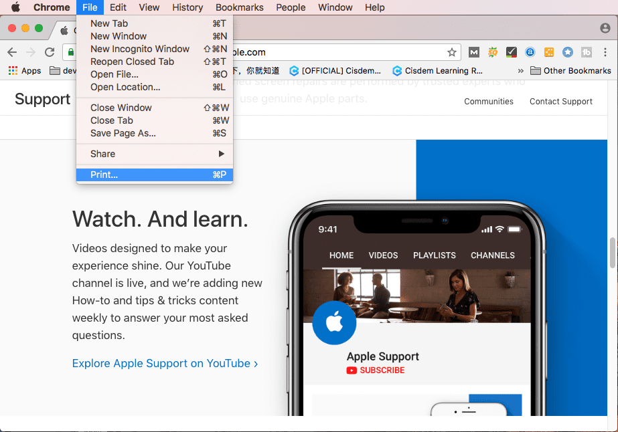Click the page's vertical scrollbar thumb
Screen dimensions: 618x432
point(613,253)
